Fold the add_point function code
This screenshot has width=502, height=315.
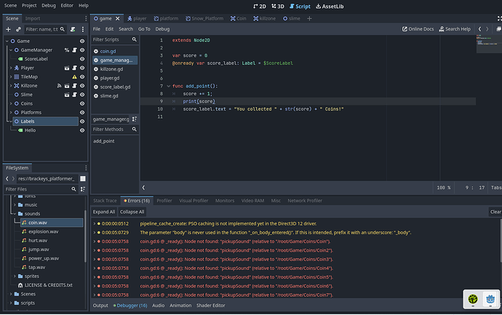[x=168, y=86]
